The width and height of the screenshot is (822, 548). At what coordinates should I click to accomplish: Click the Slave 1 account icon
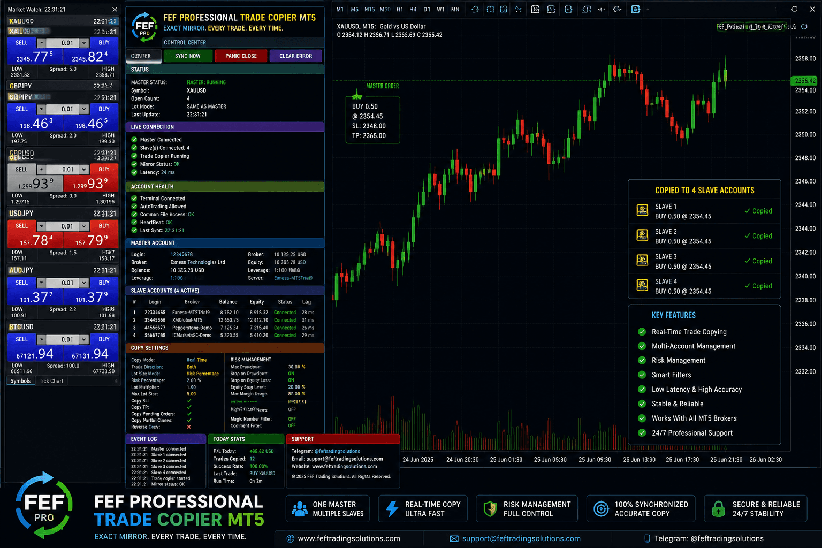pyautogui.click(x=642, y=210)
